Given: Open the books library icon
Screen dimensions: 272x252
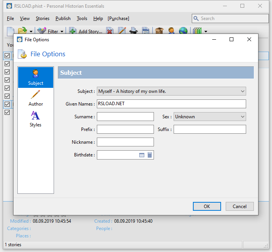Looking at the screenshot, I should coord(197,31).
